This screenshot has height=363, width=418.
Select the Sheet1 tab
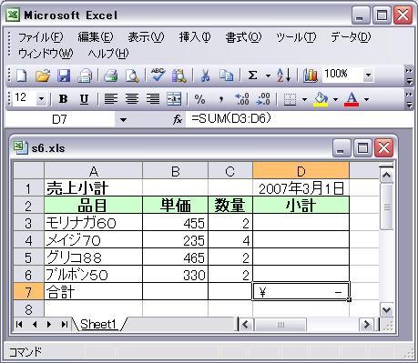click(98, 324)
